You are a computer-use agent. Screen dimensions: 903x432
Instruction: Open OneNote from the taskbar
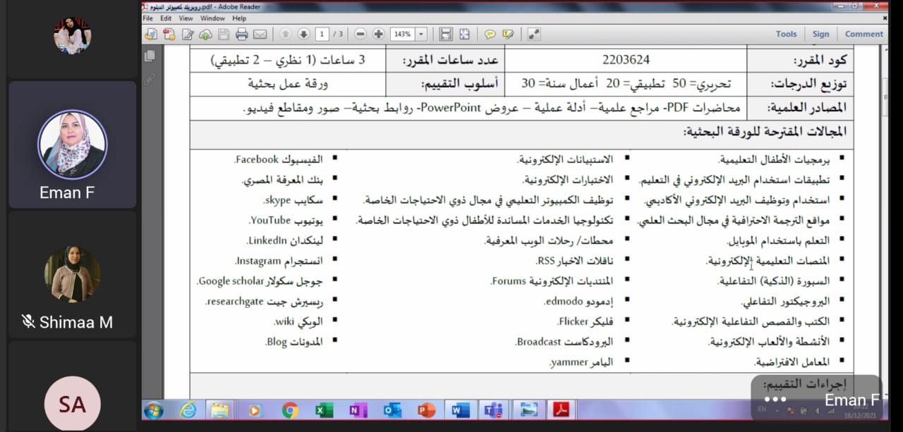358,409
